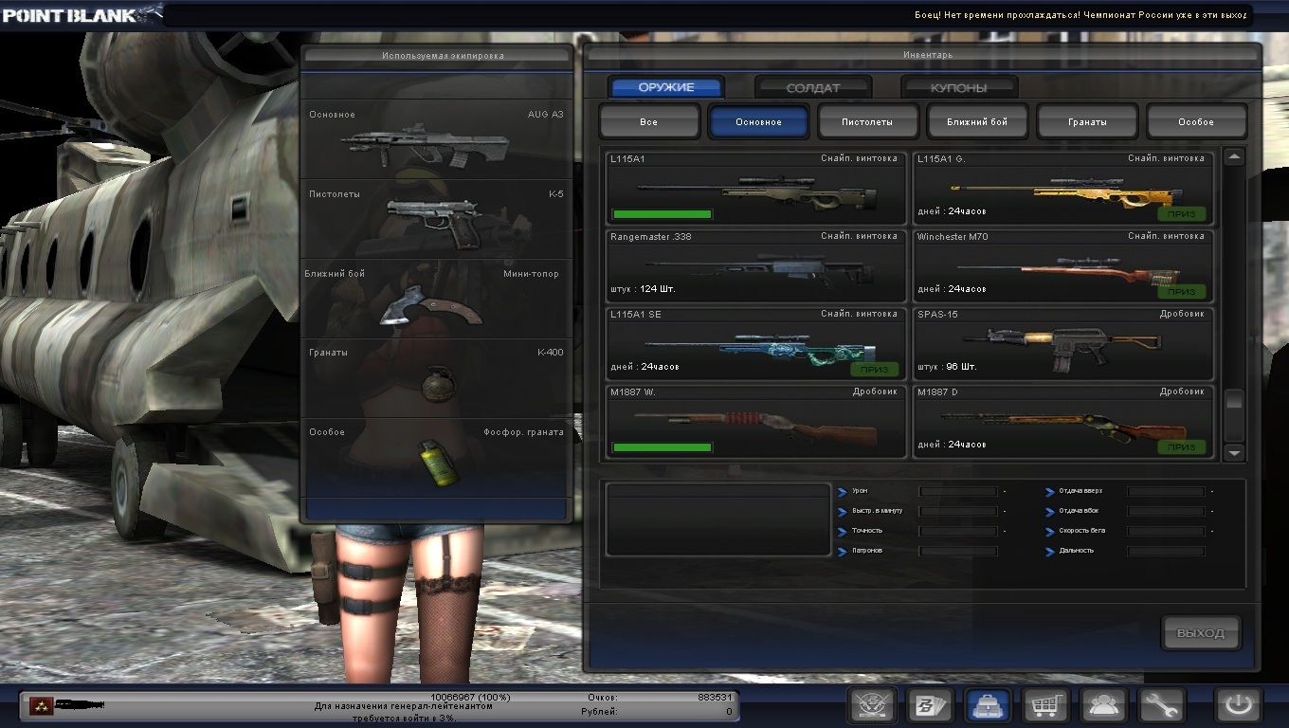Filter inventory by Гранаты
Viewport: 1289px width, 728px height.
pyautogui.click(x=1087, y=122)
